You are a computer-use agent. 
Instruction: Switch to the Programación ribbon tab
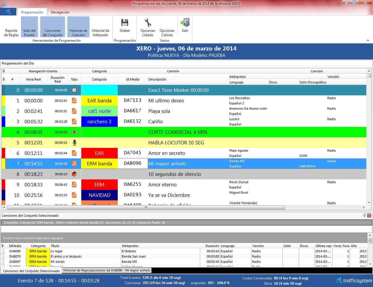pos(32,12)
